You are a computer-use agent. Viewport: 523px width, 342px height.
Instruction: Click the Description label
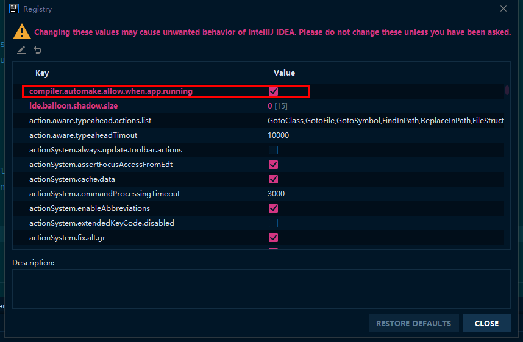point(34,263)
